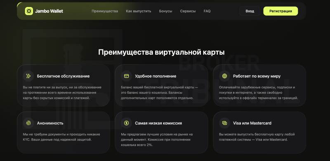Open the Бонусы menu link
Image resolution: width=330 pixels, height=161 pixels.
pos(166,11)
